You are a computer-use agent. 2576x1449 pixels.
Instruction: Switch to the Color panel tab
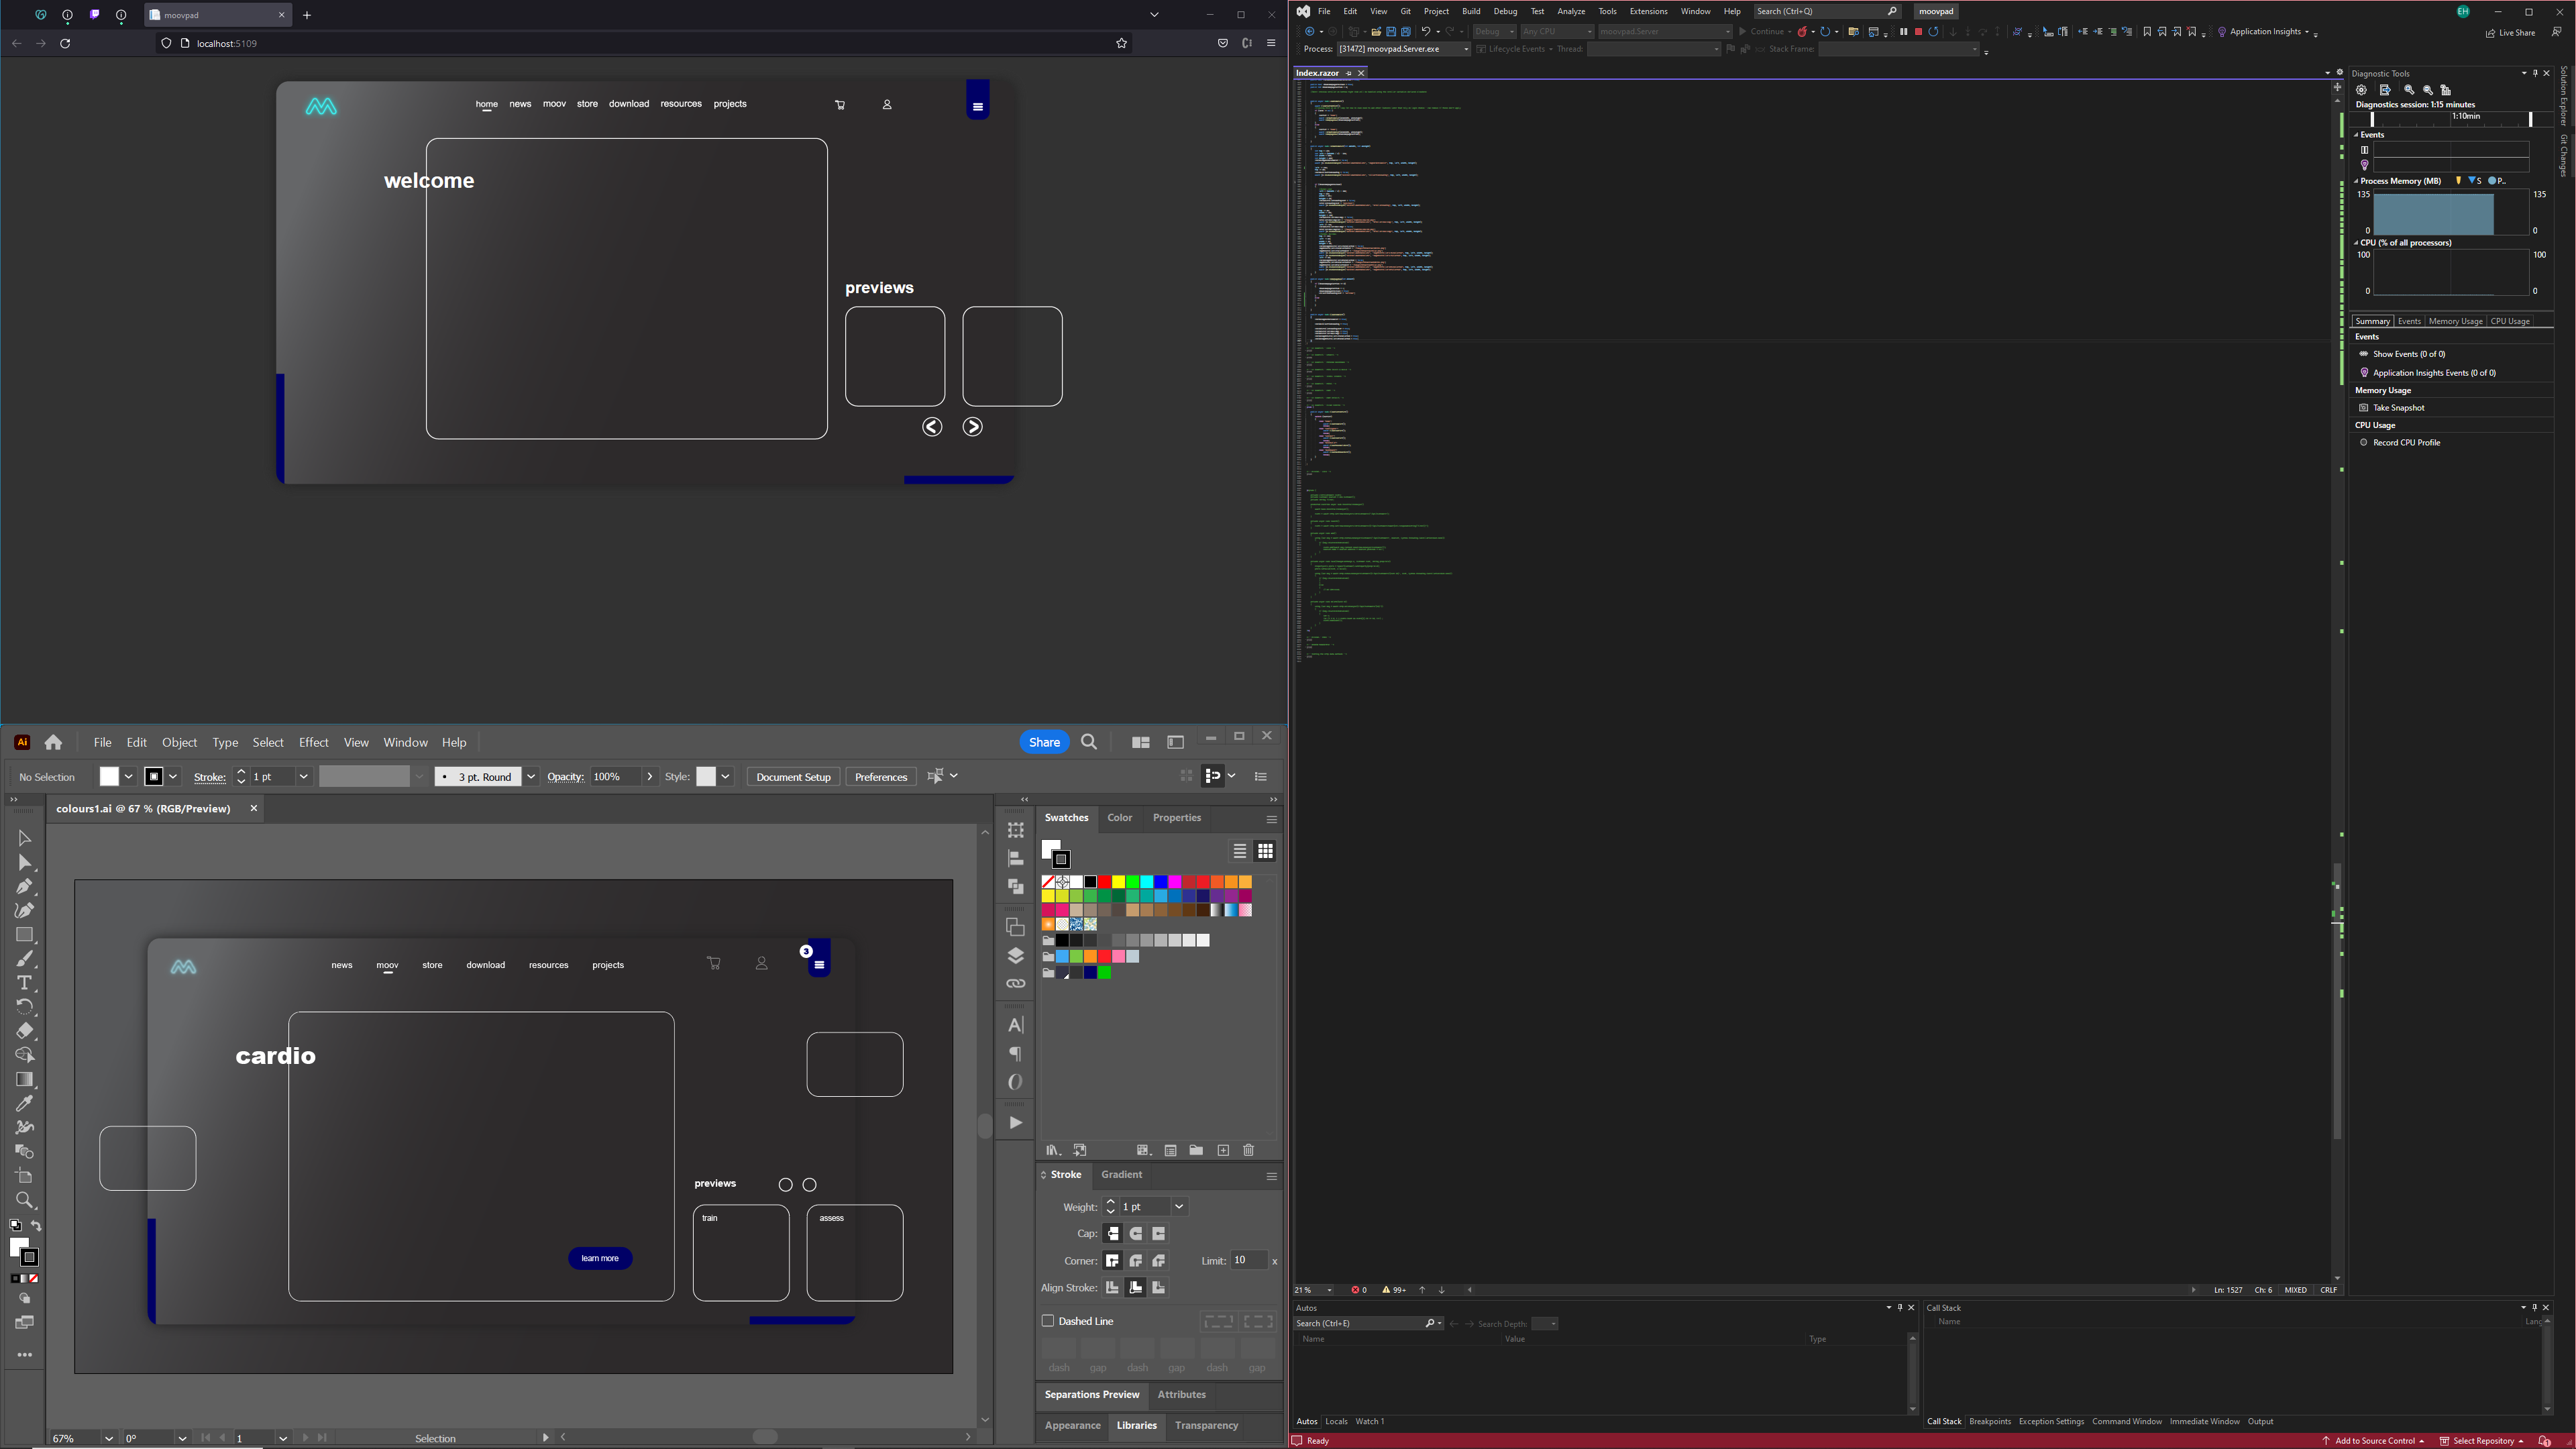tap(1119, 818)
